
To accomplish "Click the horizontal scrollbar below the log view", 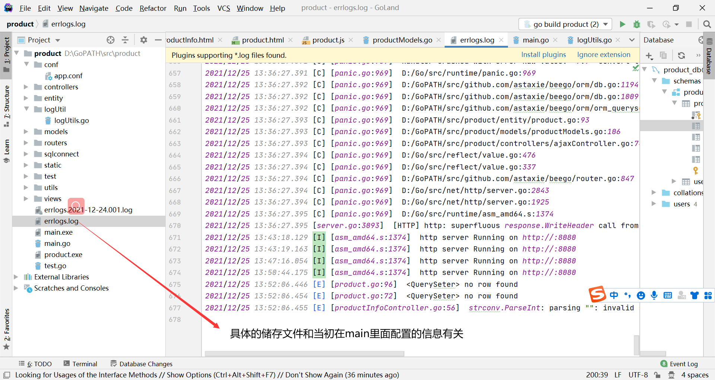I will pyautogui.click(x=304, y=354).
